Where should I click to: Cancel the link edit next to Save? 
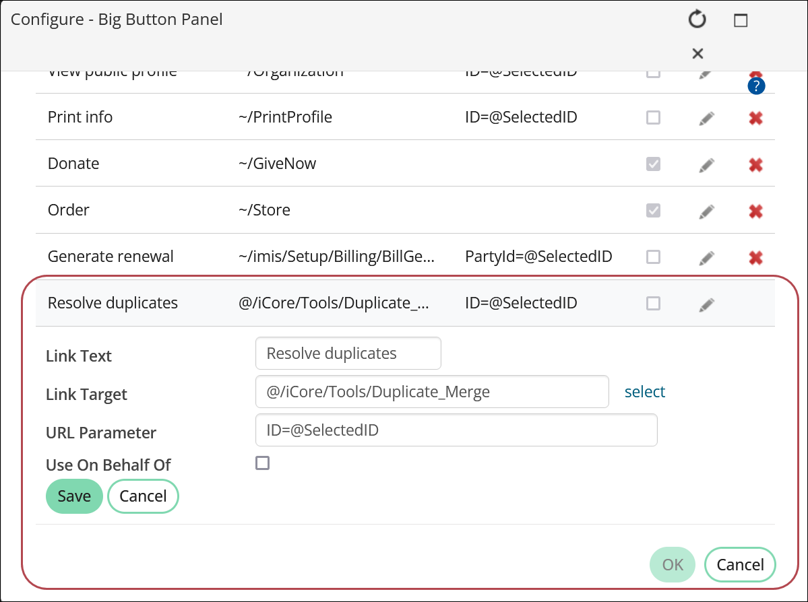(x=143, y=496)
